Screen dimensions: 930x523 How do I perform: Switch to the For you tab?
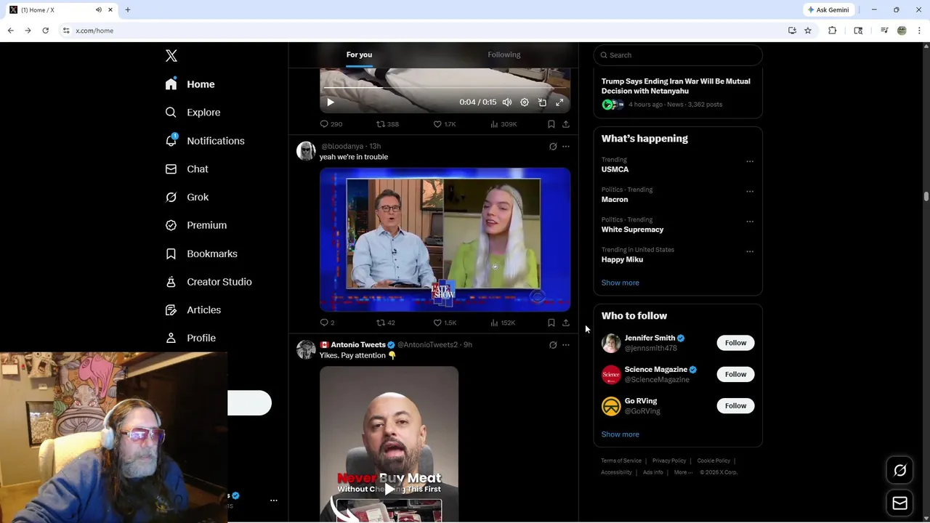359,54
